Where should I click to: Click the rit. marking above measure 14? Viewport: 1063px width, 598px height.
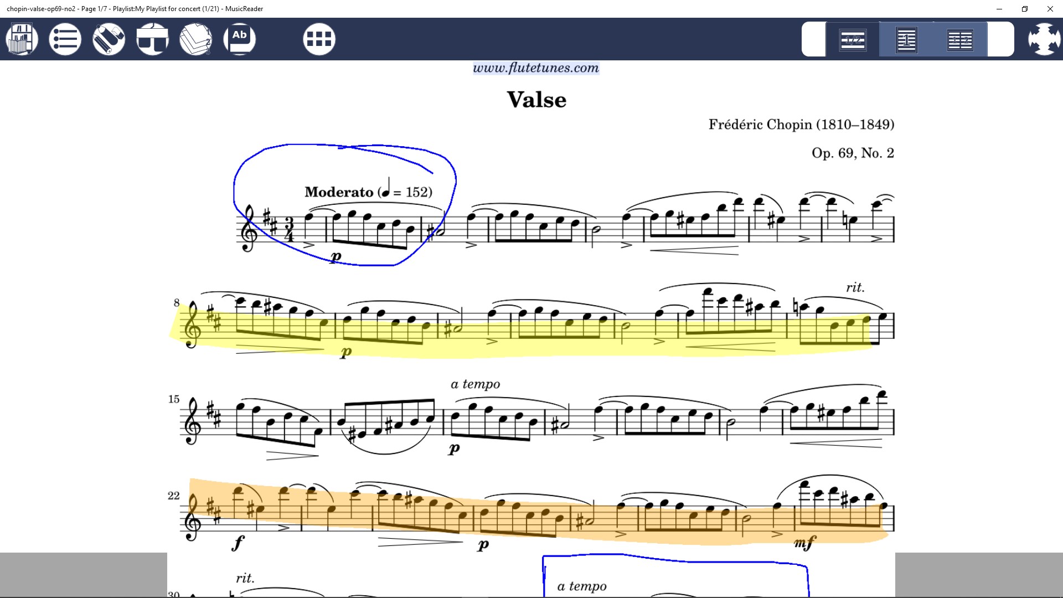[x=855, y=287]
